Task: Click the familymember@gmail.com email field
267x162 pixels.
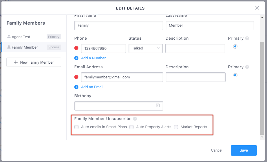Action: pos(122,77)
